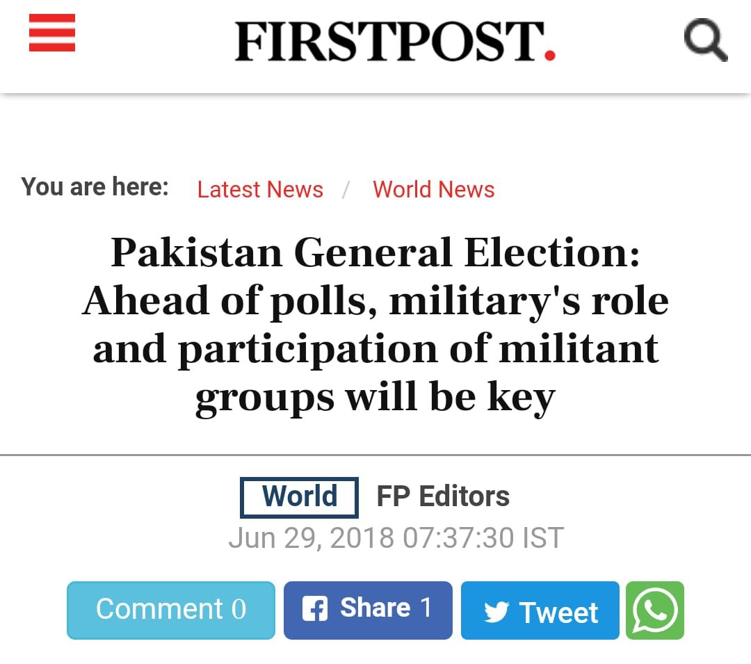
Task: Click the You are here label
Action: pos(95,186)
